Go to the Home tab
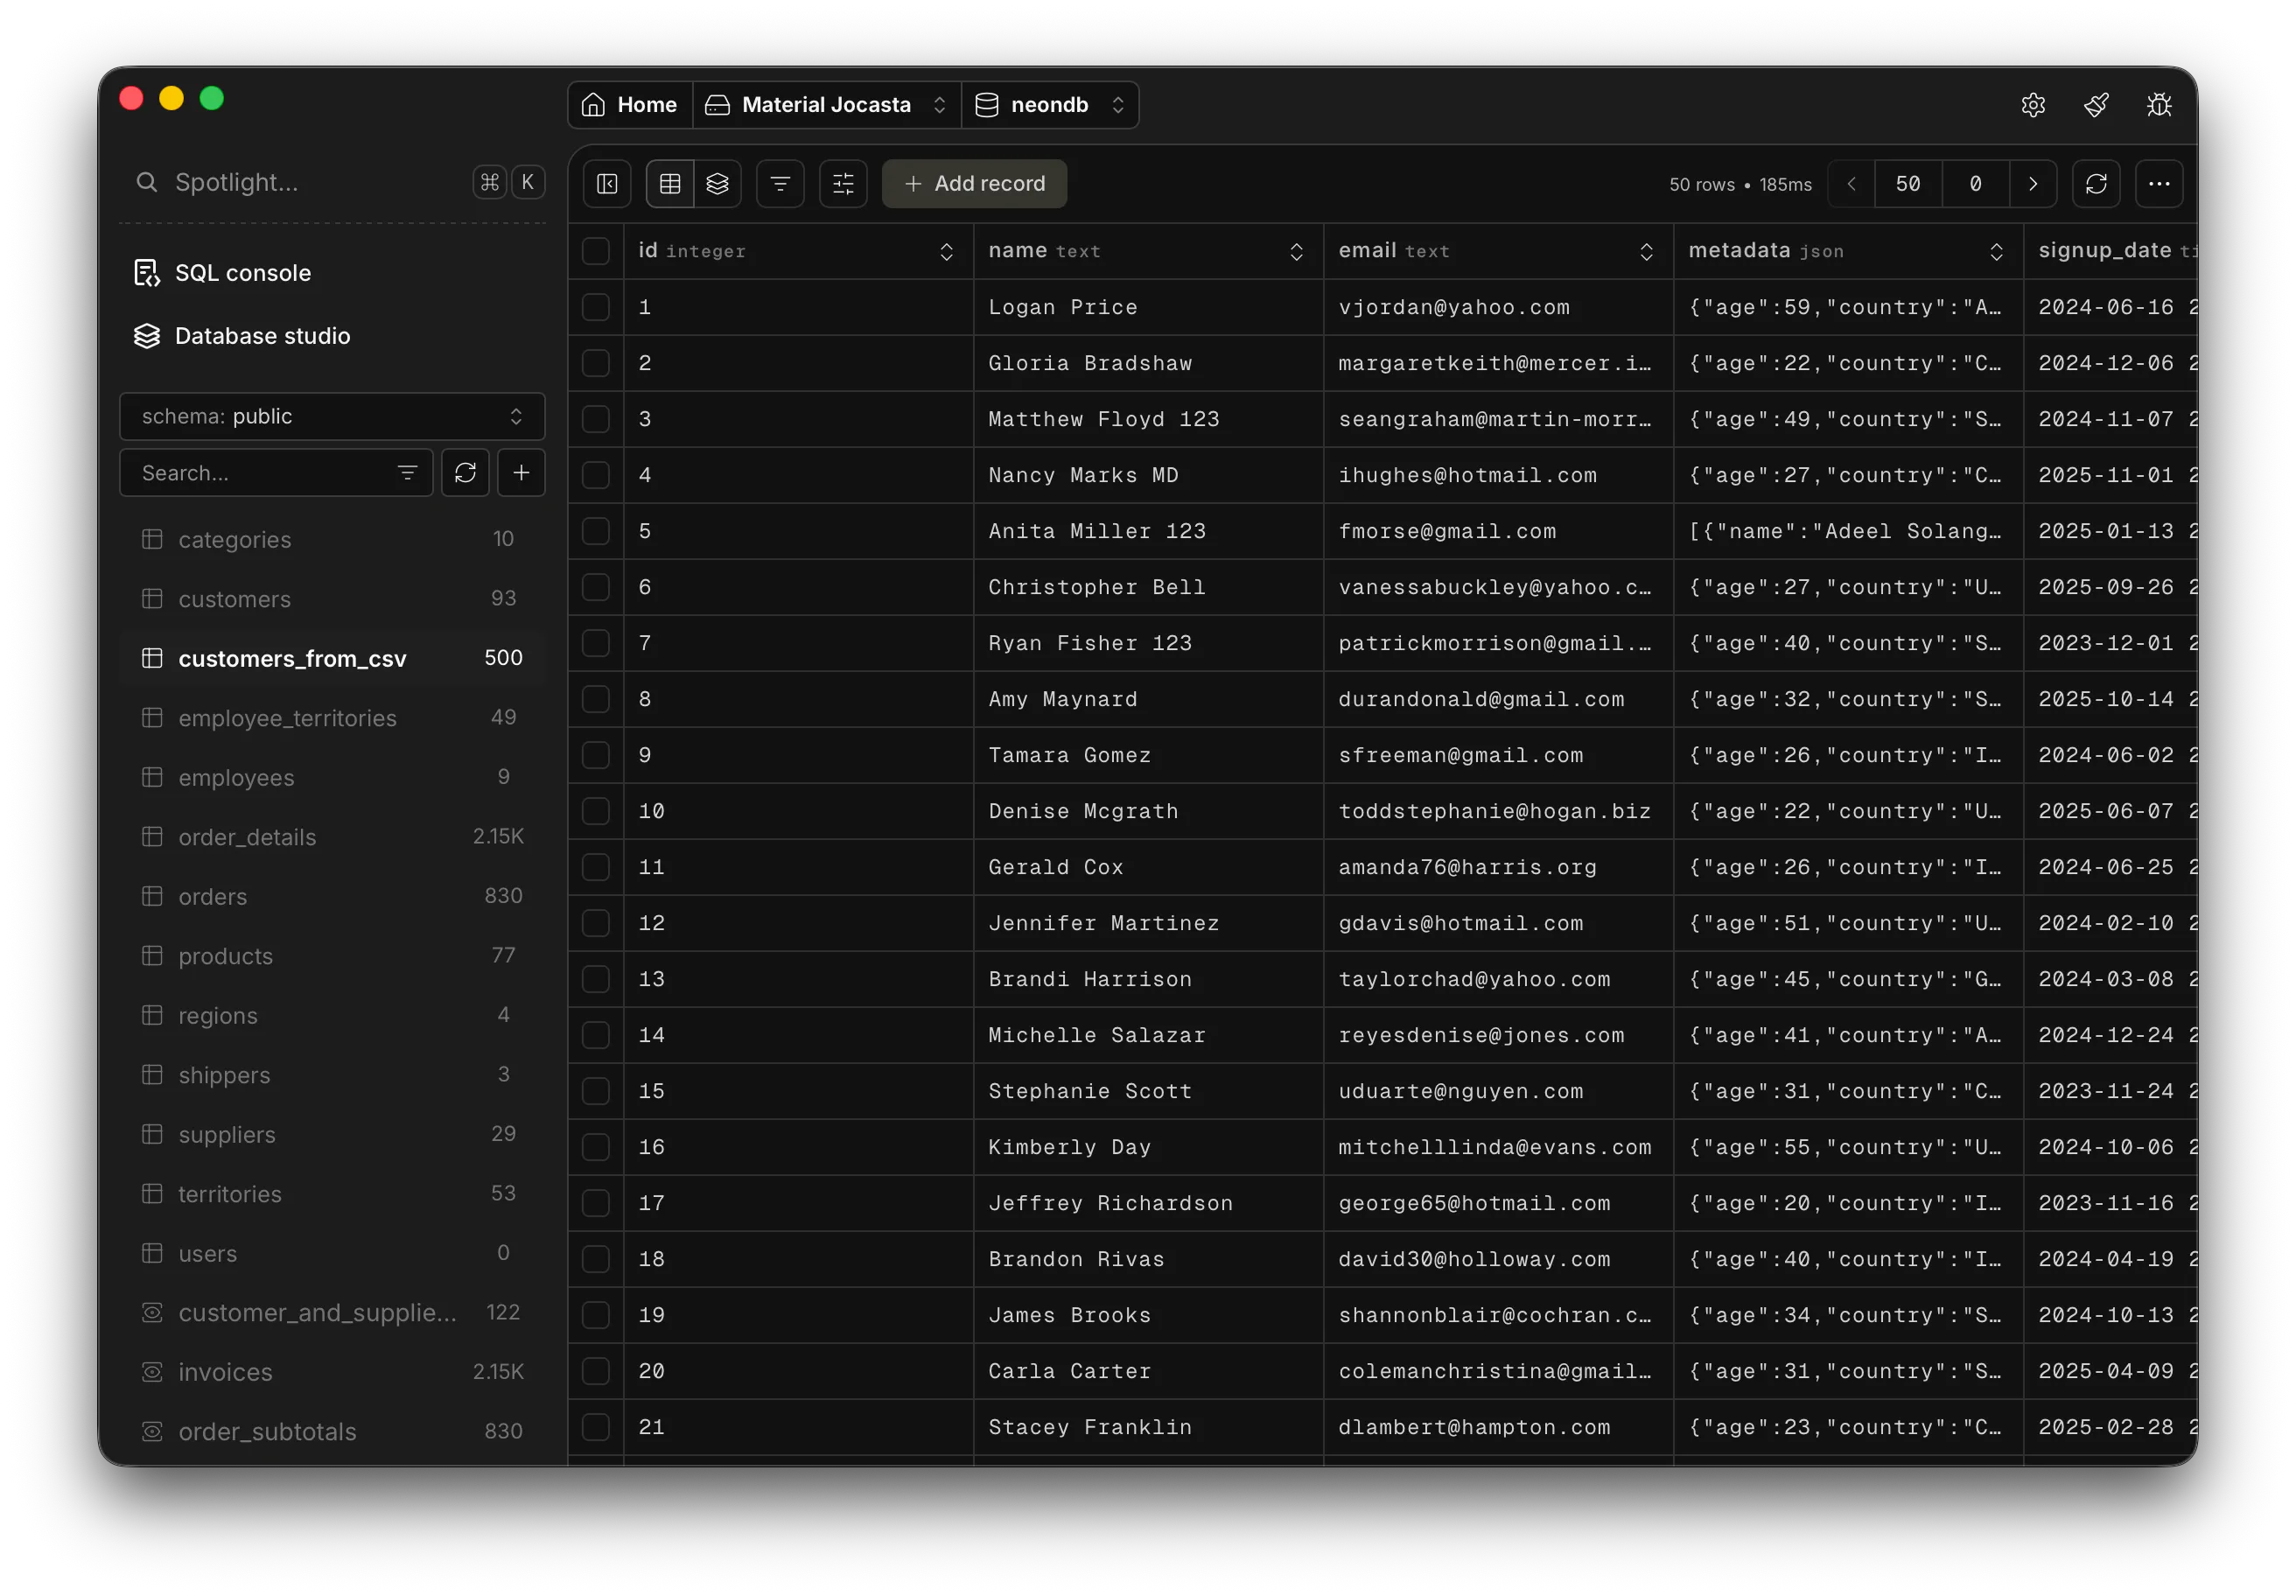This screenshot has height=1596, width=2296. (x=630, y=105)
